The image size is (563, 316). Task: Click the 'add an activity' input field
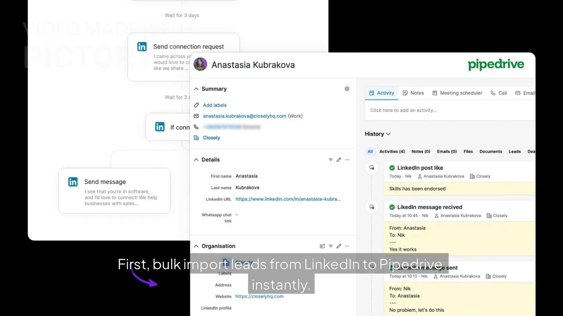tap(450, 110)
